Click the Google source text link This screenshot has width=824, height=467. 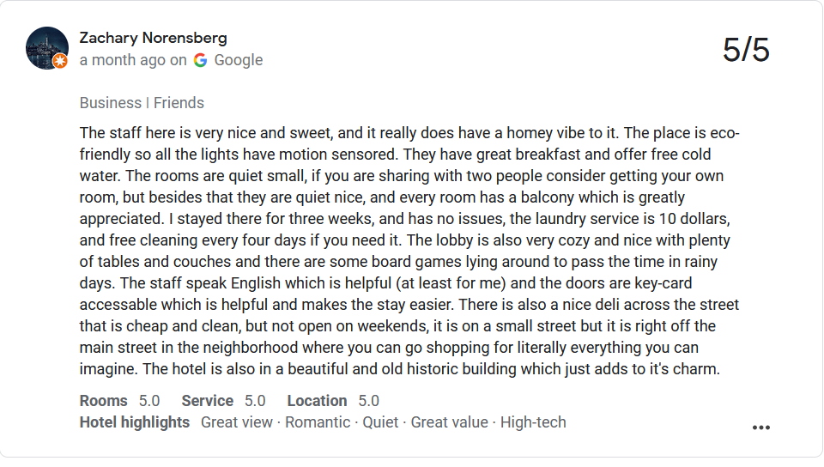tap(238, 60)
